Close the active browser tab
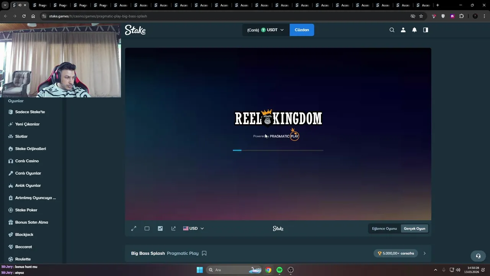Screen dimensions: 490x276 25,5
